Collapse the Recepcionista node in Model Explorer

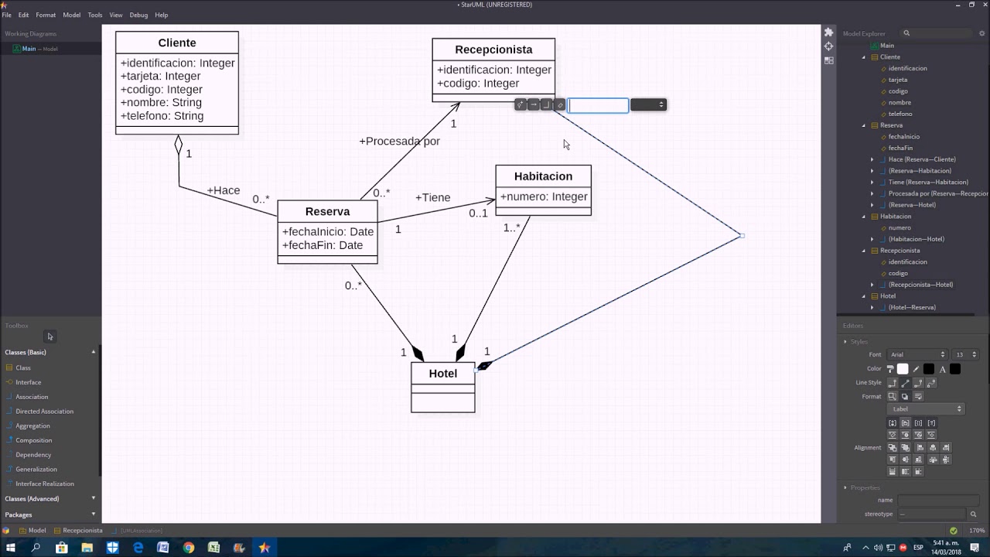click(865, 251)
